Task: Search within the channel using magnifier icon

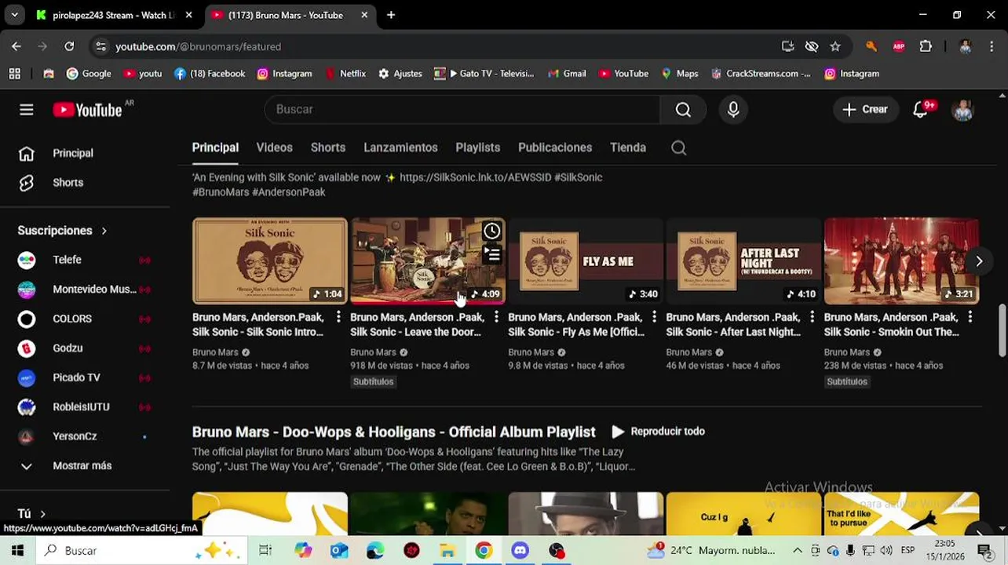Action: pos(679,148)
